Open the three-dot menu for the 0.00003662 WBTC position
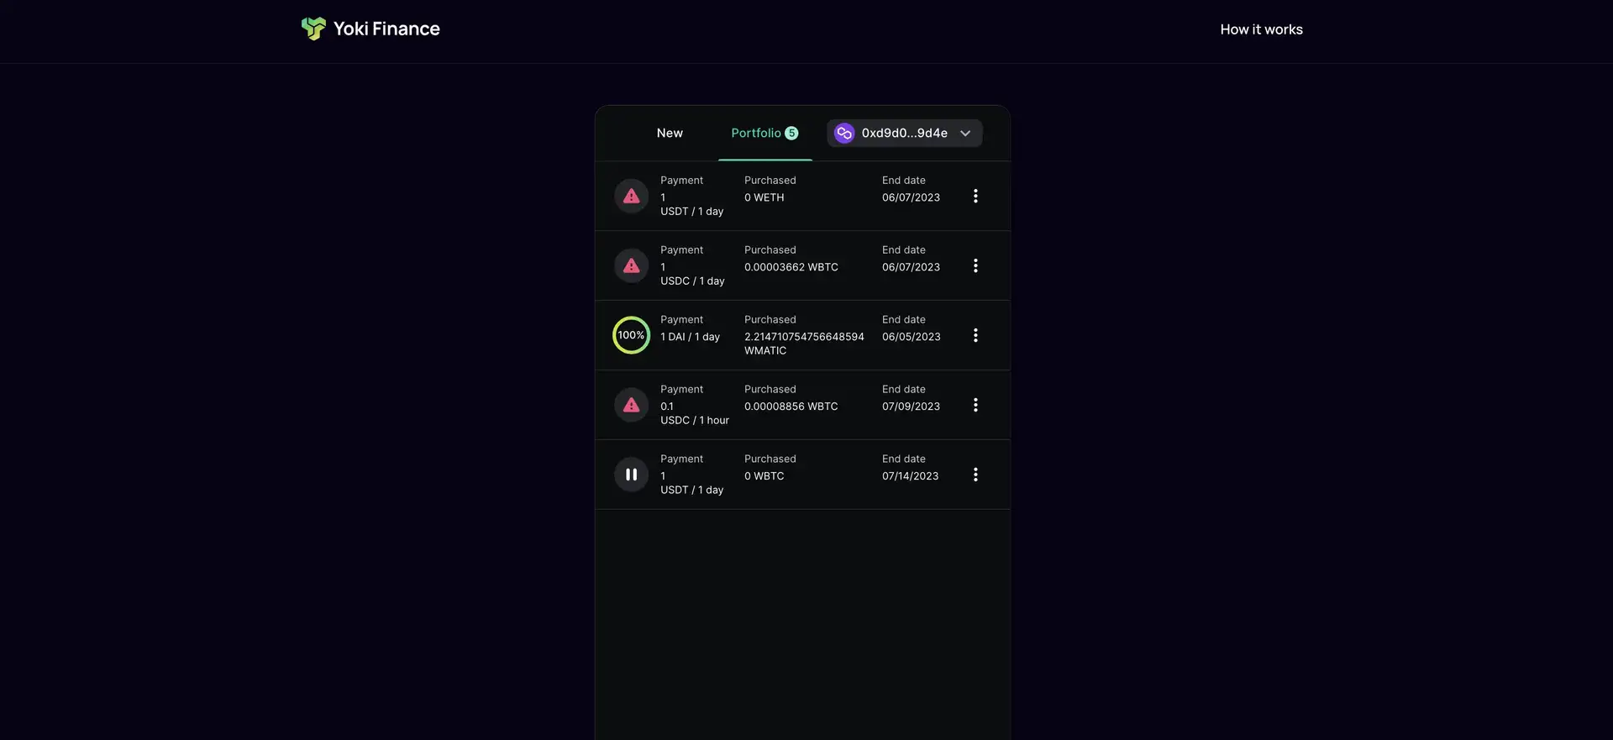Viewport: 1613px width, 740px height. point(975,265)
